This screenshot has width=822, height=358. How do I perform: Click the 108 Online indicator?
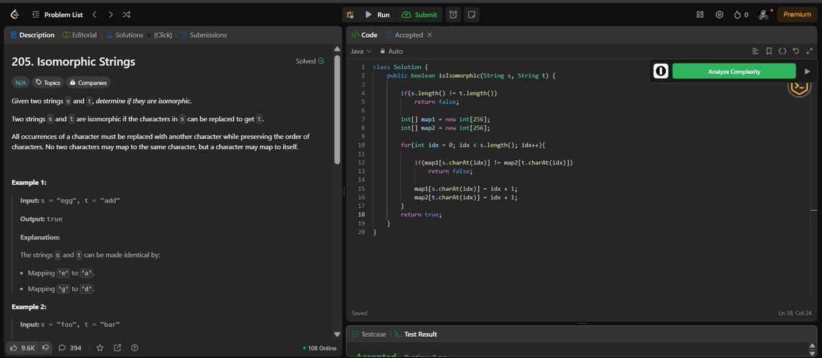coord(320,348)
